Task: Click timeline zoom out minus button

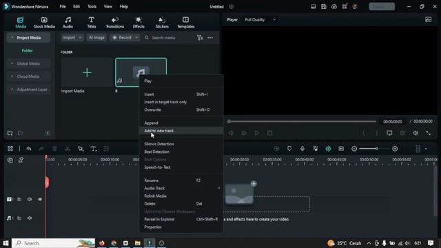Action: (x=354, y=149)
